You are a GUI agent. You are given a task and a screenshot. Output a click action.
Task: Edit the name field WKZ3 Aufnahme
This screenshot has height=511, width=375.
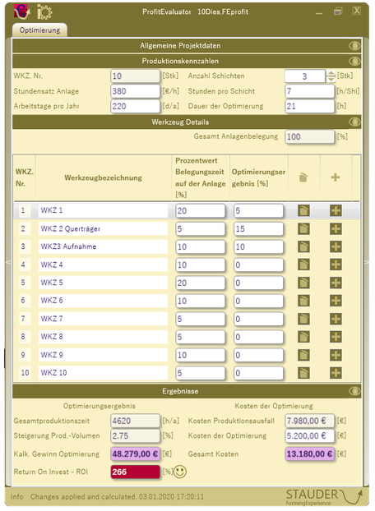pyautogui.click(x=103, y=246)
